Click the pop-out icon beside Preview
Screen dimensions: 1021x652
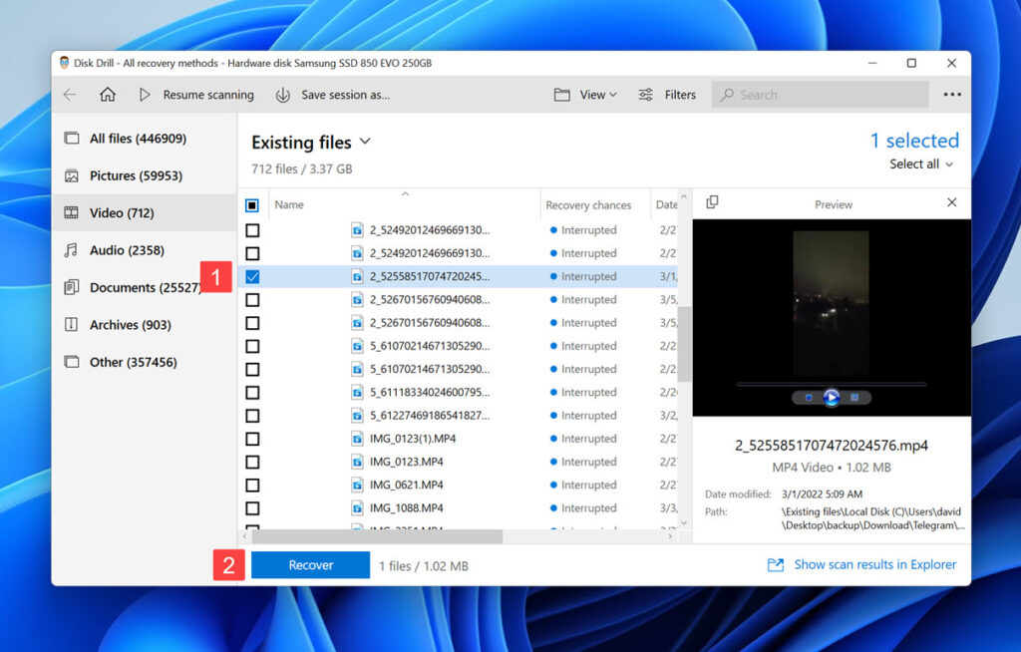coord(712,203)
